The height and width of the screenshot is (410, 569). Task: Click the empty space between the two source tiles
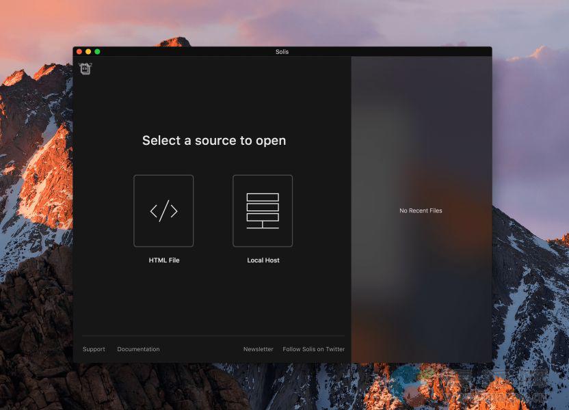click(x=213, y=210)
